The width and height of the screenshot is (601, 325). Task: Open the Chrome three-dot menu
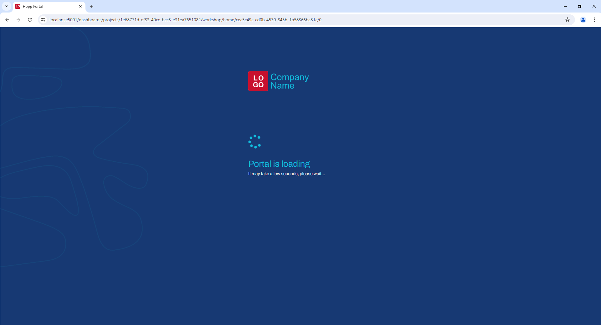coord(594,20)
